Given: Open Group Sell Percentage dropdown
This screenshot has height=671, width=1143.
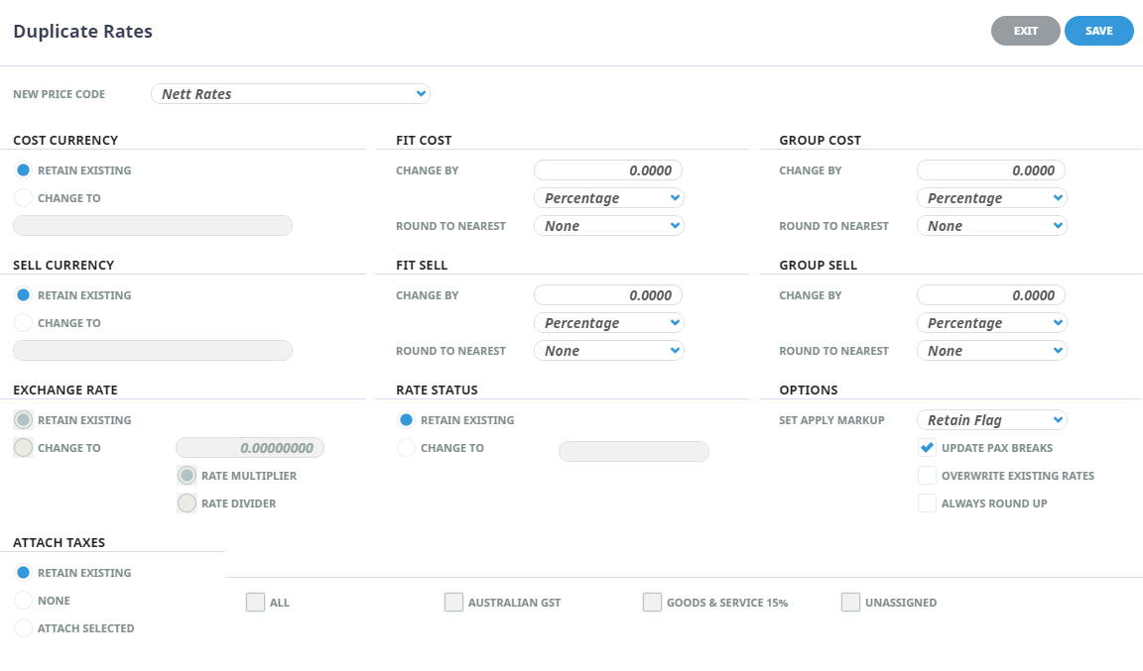Looking at the screenshot, I should [991, 323].
